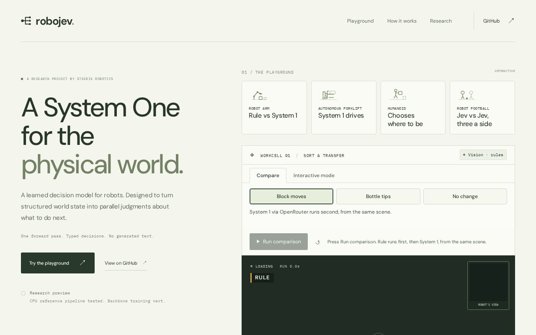Select the autonomous forklift illustration icon

pyautogui.click(x=328, y=95)
